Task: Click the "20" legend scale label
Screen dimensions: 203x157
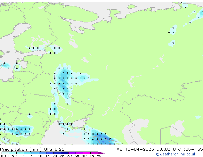Action: pos(55,156)
